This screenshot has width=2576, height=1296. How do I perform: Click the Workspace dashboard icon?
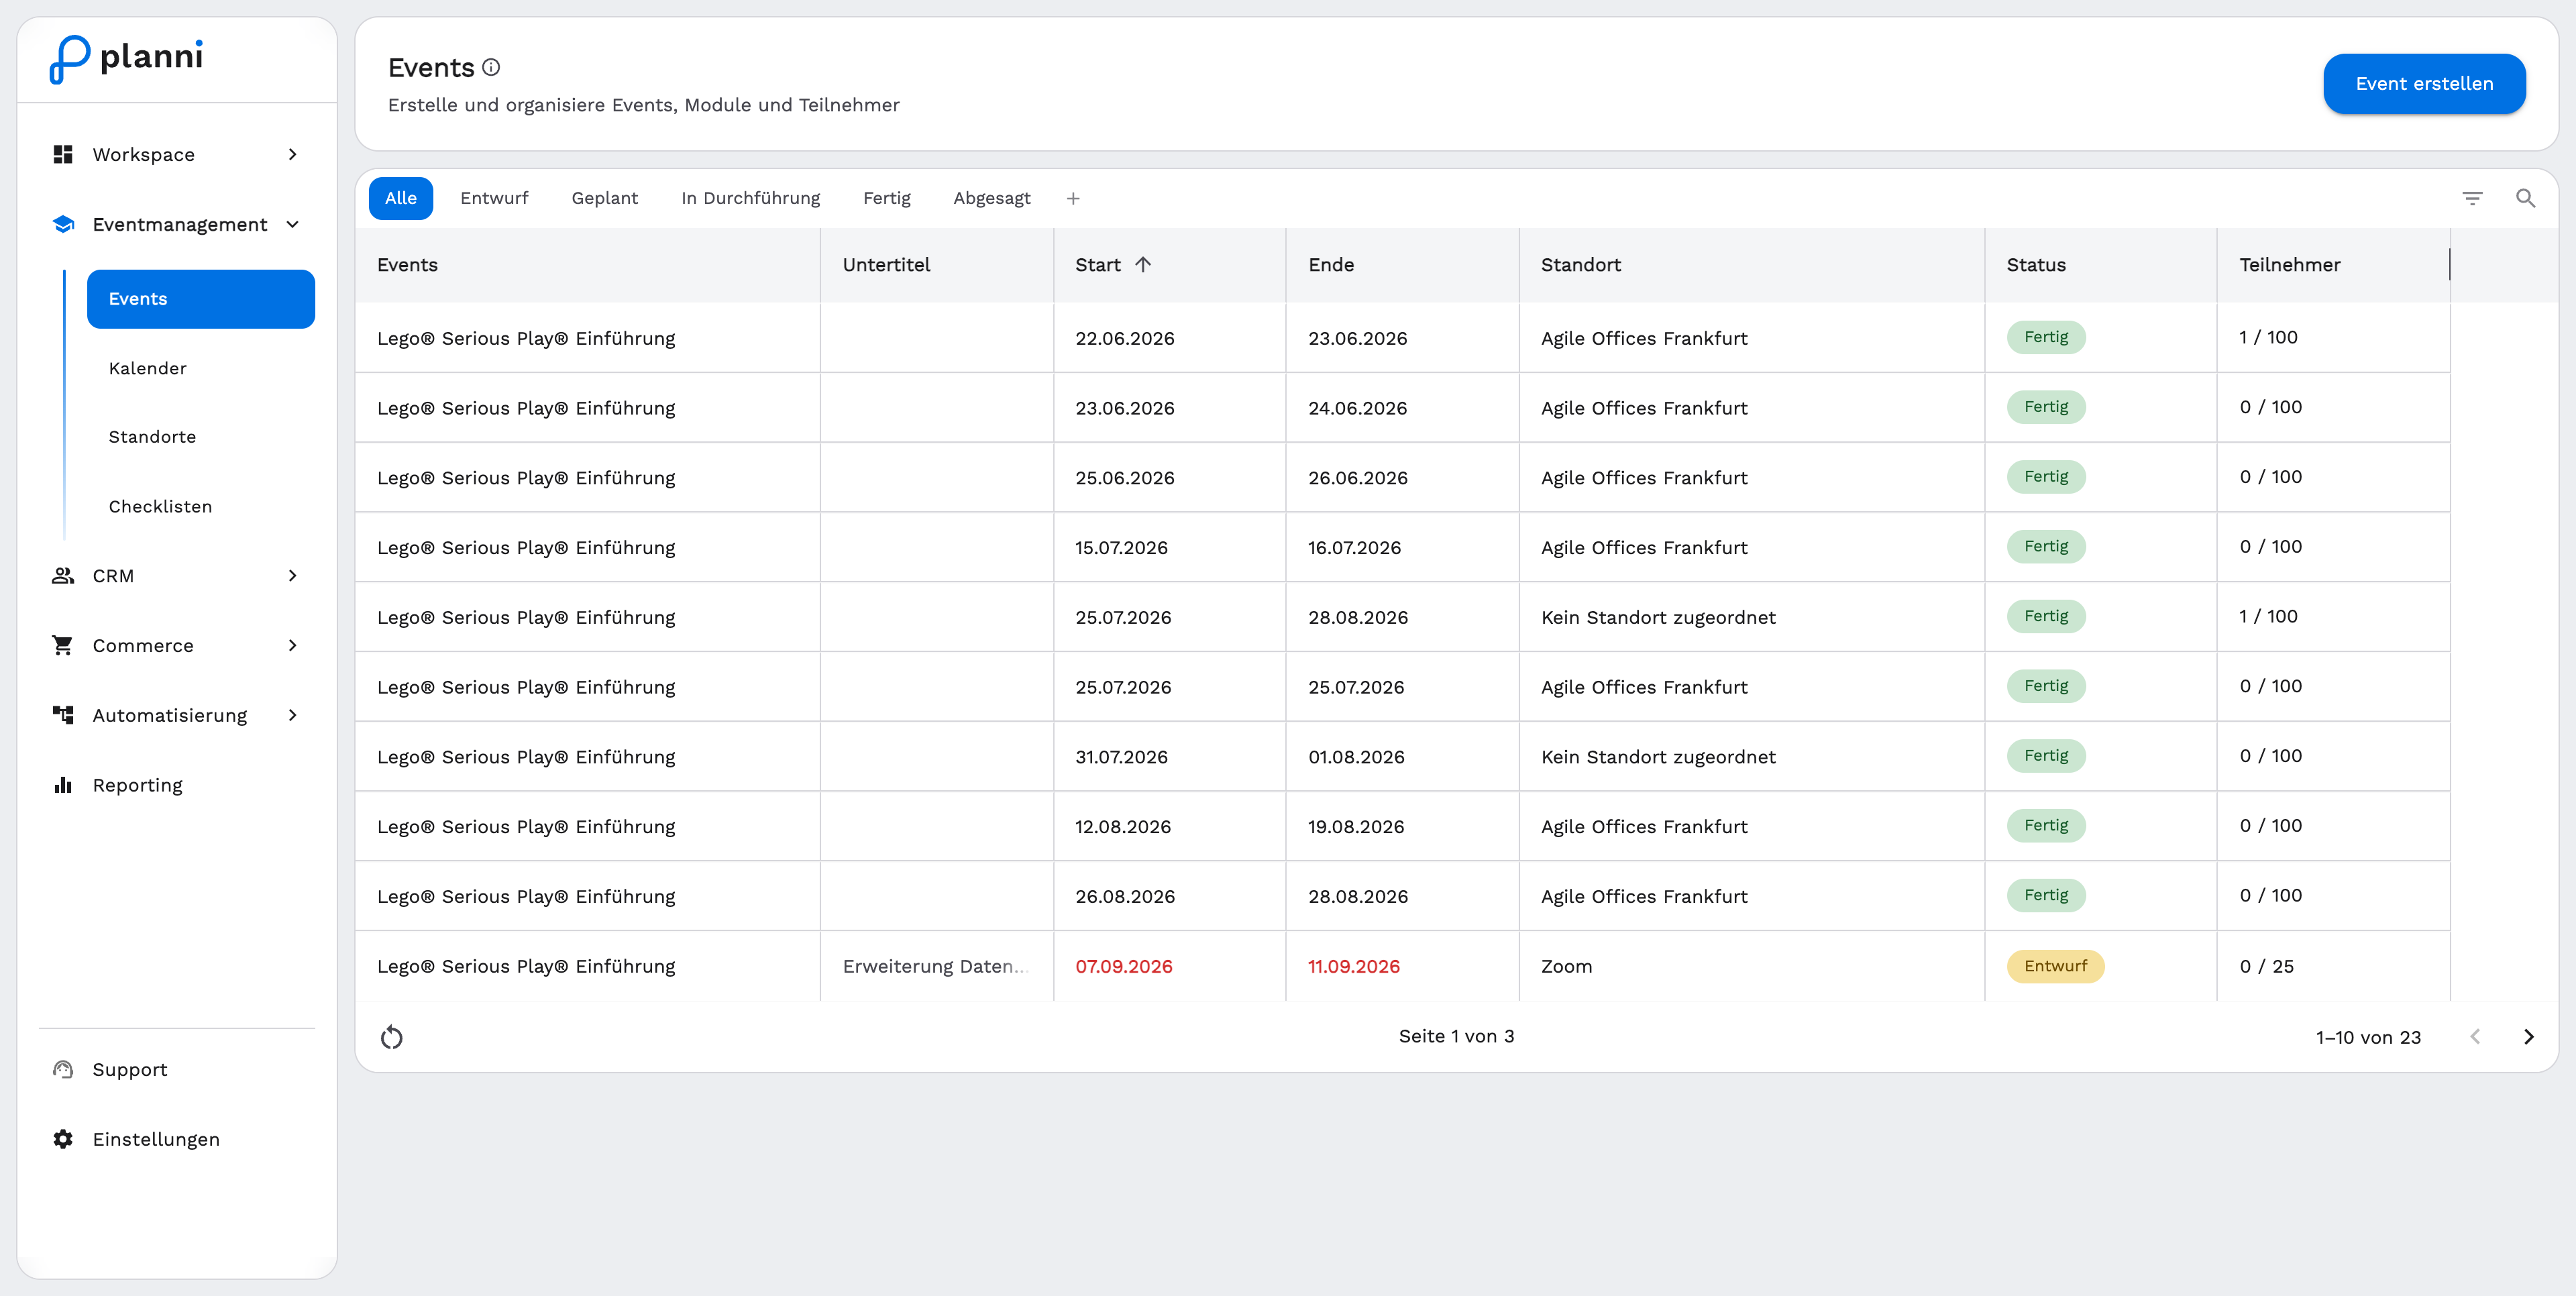(63, 154)
